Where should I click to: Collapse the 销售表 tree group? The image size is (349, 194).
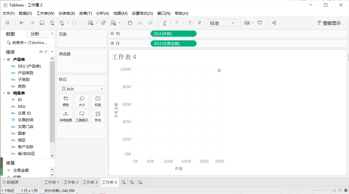(x=4, y=93)
